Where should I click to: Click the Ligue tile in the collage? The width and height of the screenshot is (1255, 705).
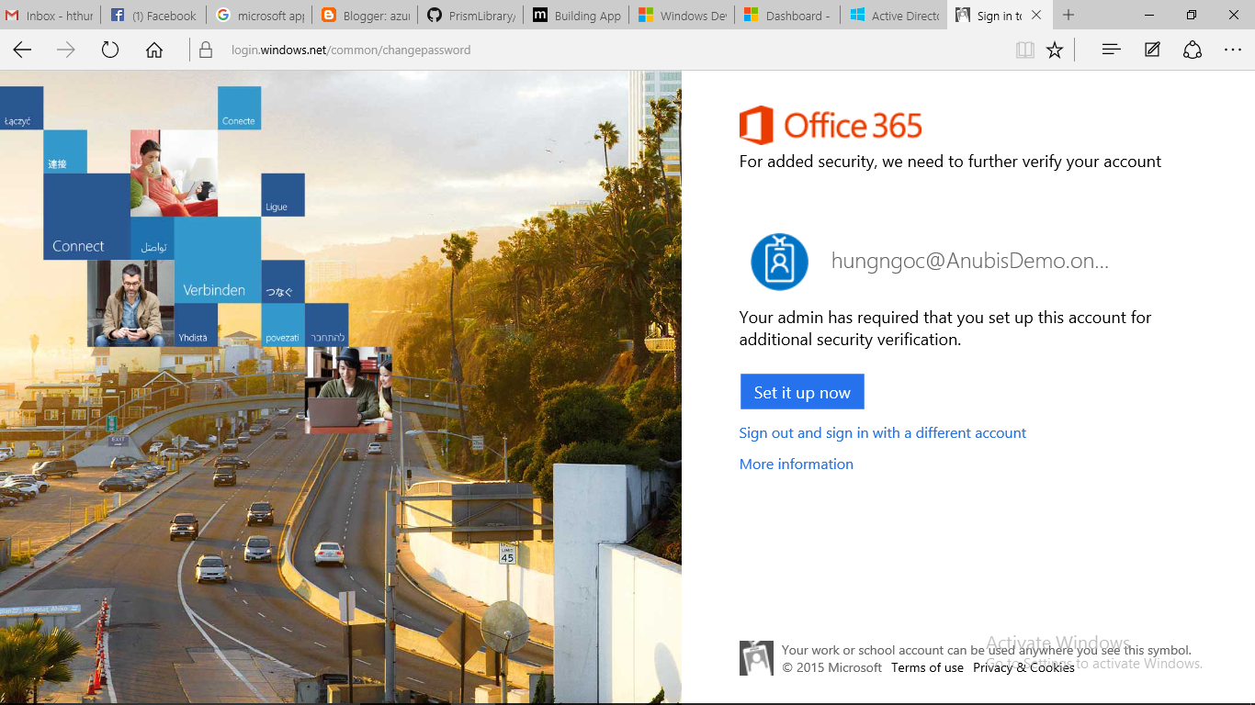coord(283,195)
